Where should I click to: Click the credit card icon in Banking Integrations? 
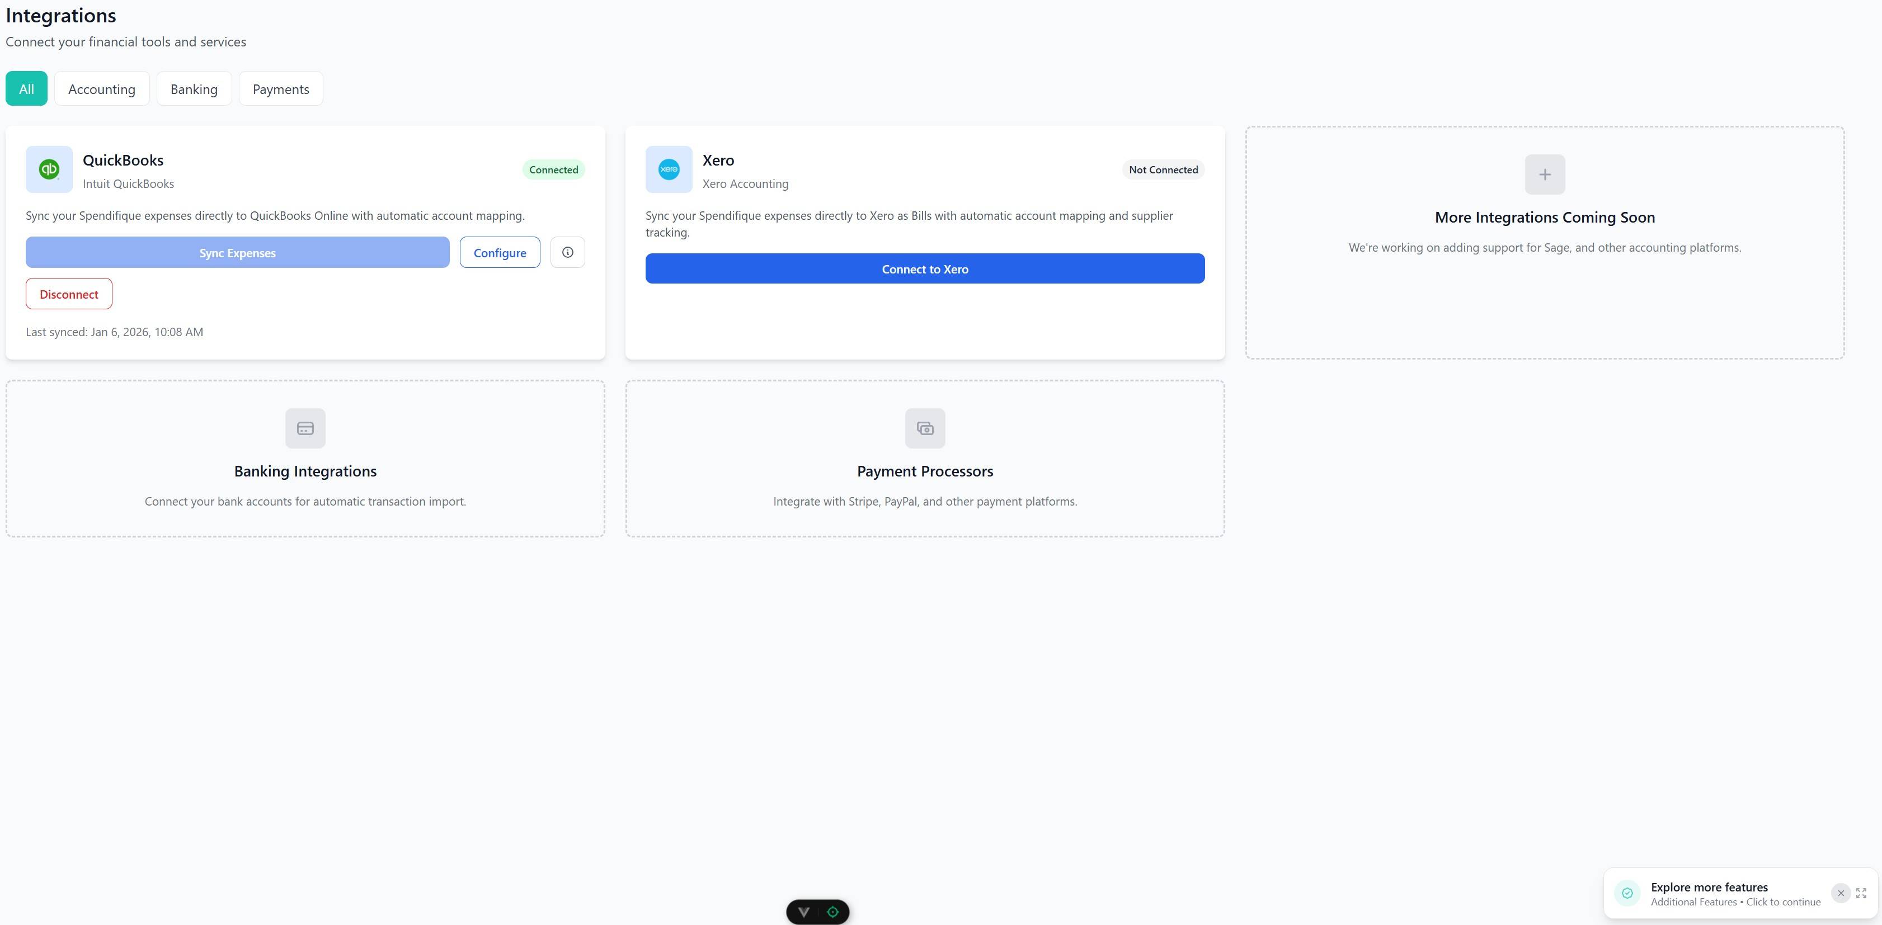coord(305,428)
